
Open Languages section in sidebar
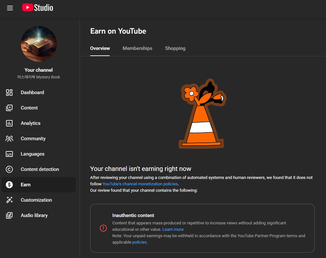pyautogui.click(x=39, y=154)
